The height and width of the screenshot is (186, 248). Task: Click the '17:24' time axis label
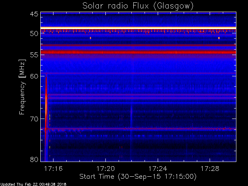(x=158, y=169)
